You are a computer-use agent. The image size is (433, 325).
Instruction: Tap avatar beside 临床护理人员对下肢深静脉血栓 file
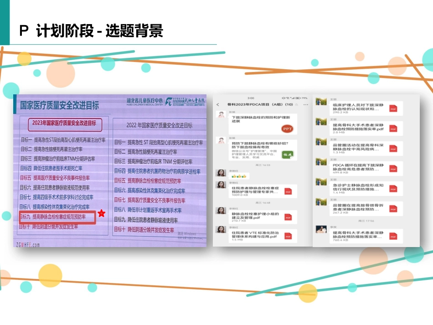coord(321,102)
